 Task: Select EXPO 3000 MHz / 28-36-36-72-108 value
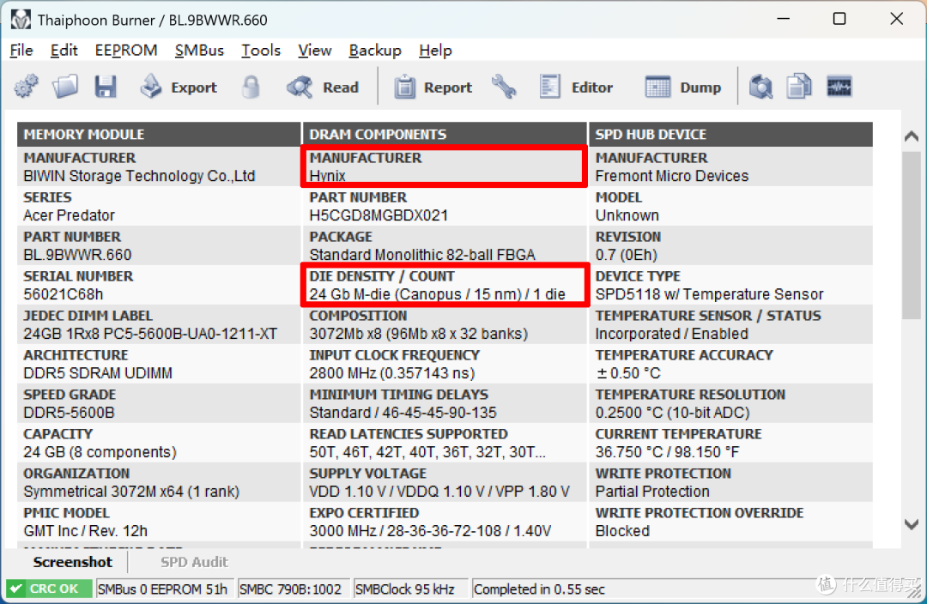coord(430,531)
